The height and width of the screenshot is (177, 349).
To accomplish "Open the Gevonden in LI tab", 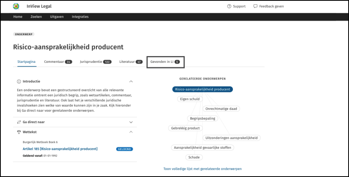I will (165, 62).
